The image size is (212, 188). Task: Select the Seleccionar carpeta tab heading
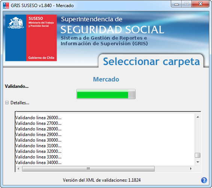[x=151, y=62]
